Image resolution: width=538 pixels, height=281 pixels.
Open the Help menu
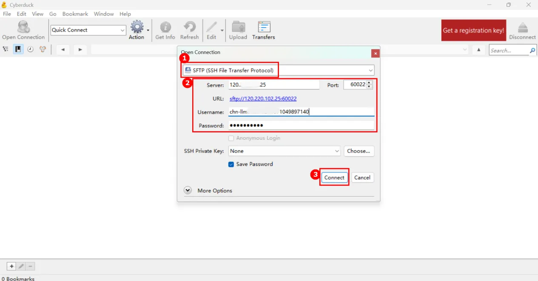(x=125, y=14)
